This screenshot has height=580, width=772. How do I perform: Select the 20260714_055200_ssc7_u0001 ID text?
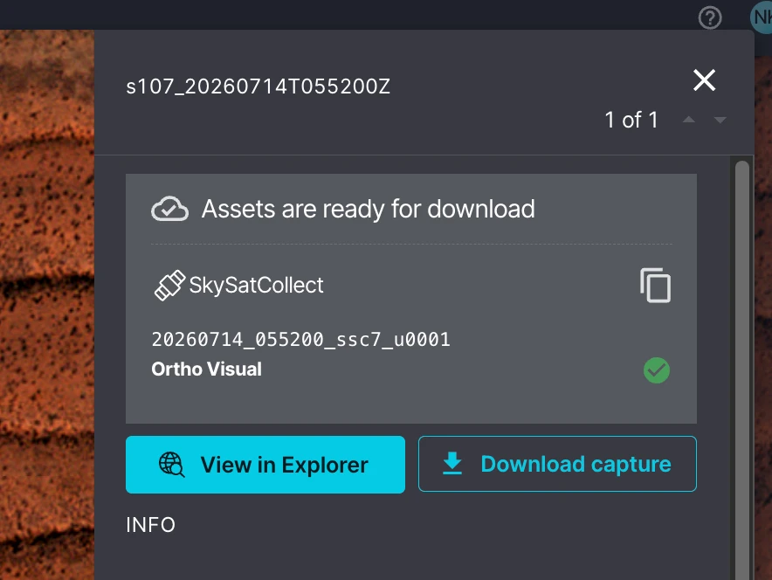[x=300, y=339]
